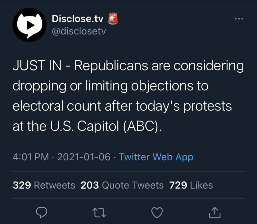Screen dimensions: 257x224
Task: Open the tweet's more options menu
Action: (239, 19)
